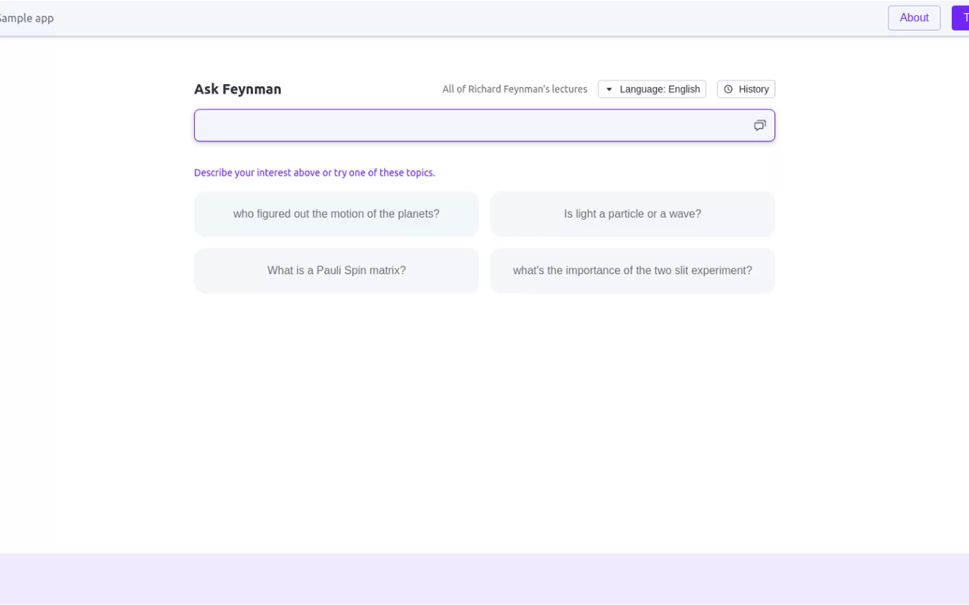Choose 'who figured out the motion of the planets?'
The image size is (969, 605).
[336, 214]
